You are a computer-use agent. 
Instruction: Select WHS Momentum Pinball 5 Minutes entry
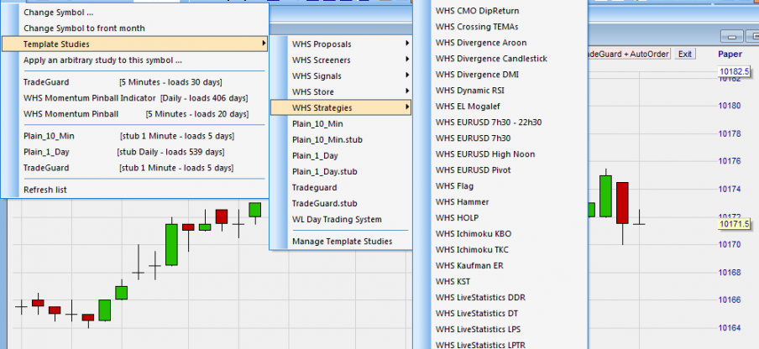pos(134,114)
